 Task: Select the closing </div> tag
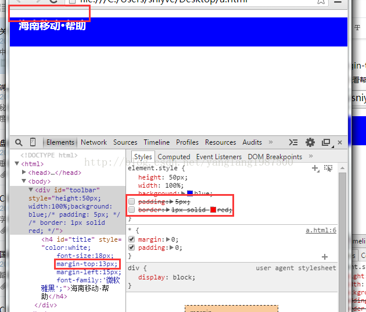[45, 305]
